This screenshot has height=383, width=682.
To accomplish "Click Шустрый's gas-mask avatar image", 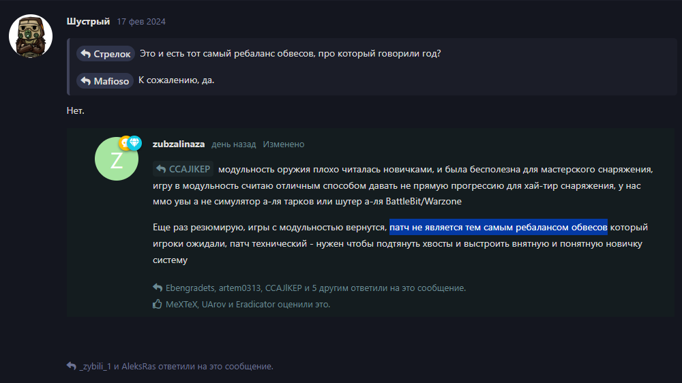I will click(31, 36).
